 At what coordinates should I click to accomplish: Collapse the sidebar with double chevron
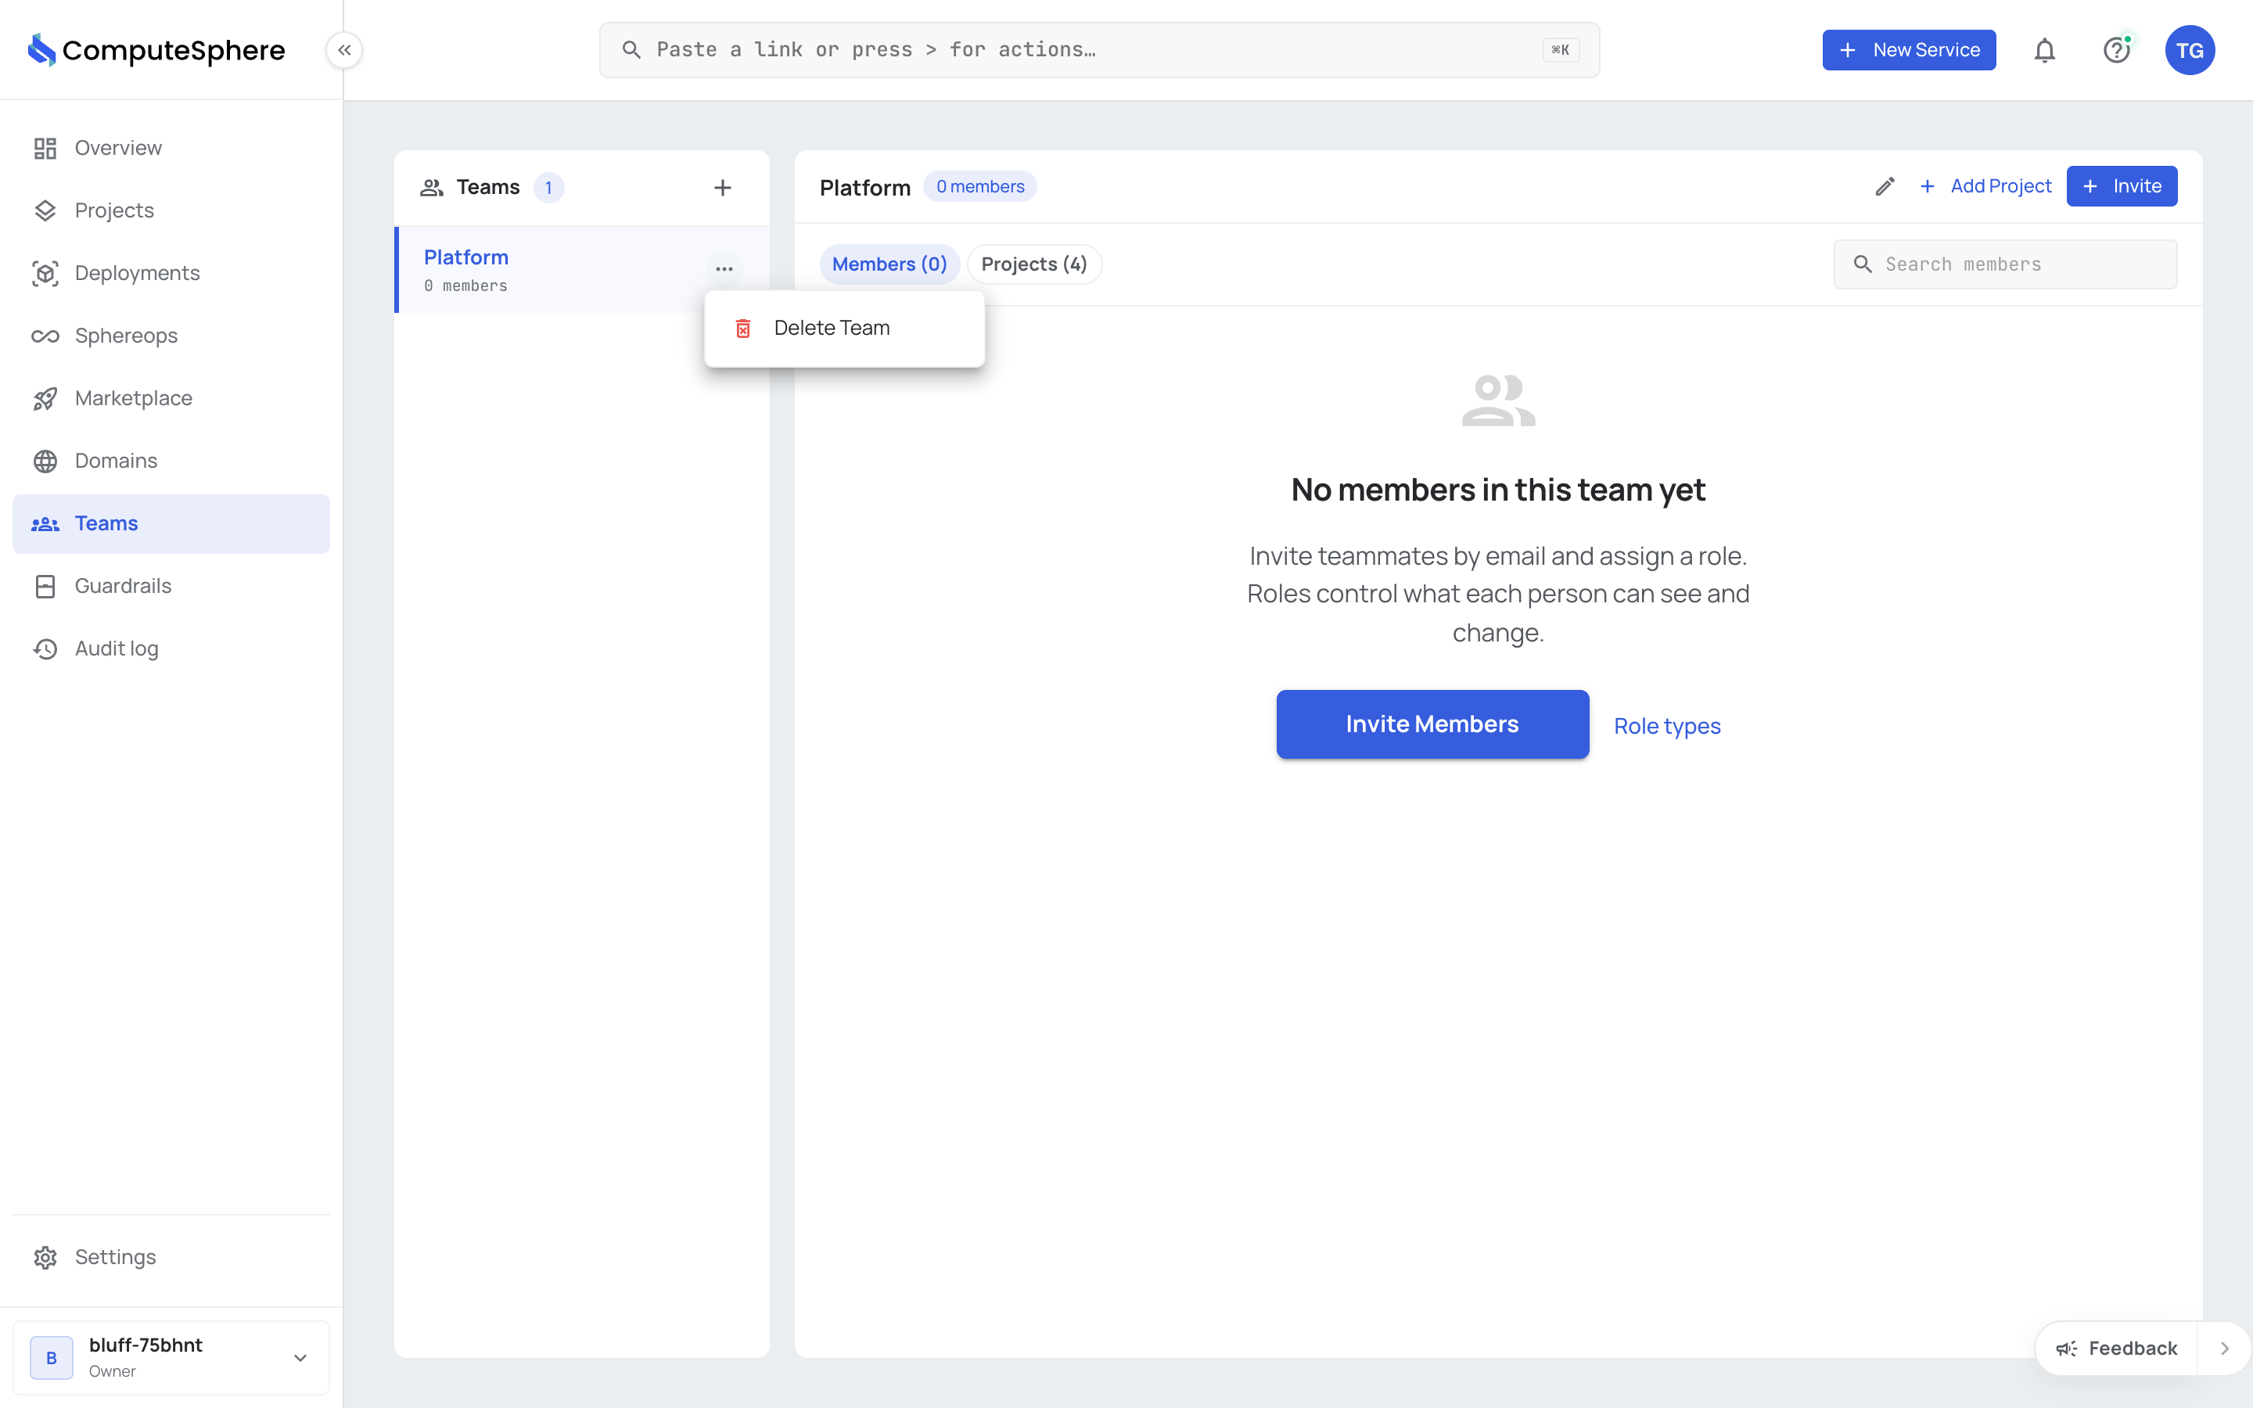(343, 50)
